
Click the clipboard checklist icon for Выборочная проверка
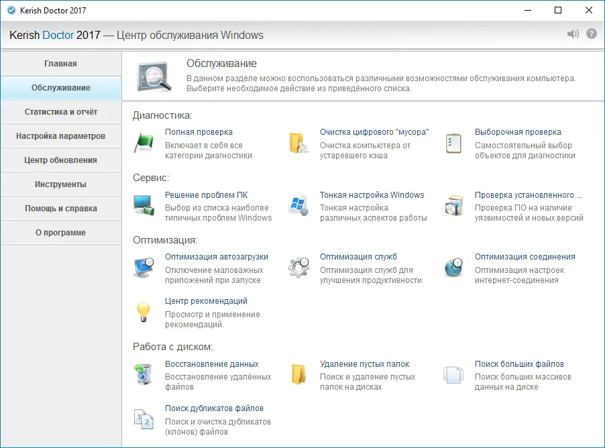click(453, 143)
